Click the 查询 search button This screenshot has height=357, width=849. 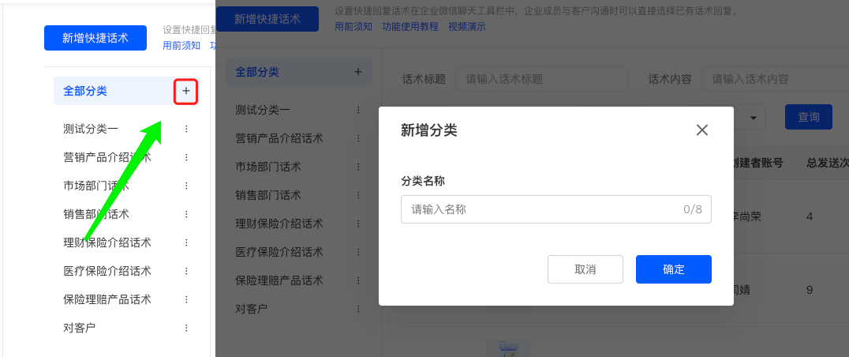coord(808,117)
